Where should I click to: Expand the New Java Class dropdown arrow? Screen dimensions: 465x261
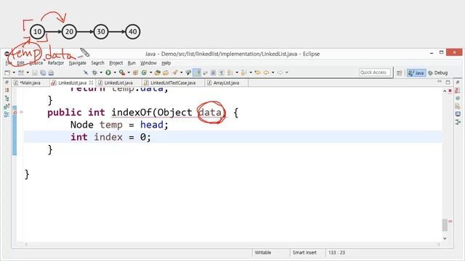150,72
